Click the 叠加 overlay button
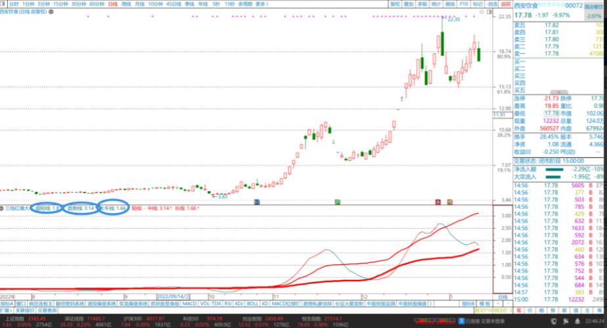Viewport: 607px width, 328px height. [x=409, y=4]
